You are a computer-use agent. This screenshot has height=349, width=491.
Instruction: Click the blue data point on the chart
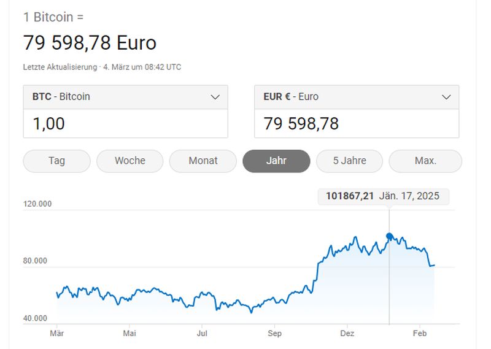pos(389,236)
